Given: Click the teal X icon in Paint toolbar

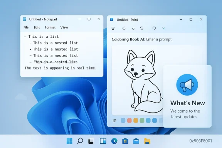Looking at the screenshot, I should pyautogui.click(x=164, y=28).
